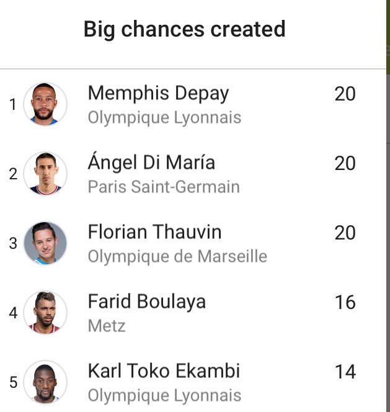Viewport: 390px width, 412px height.
Task: Open the Olympique de Marseille team label
Action: pyautogui.click(x=177, y=256)
